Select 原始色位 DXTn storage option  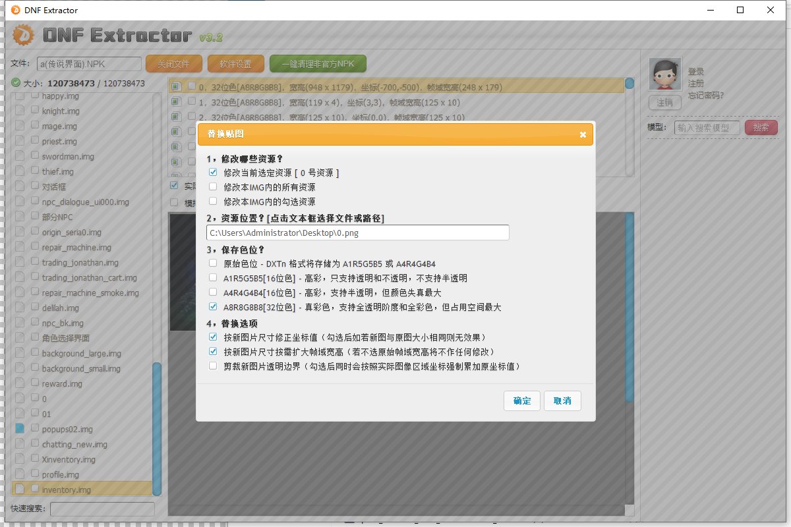pyautogui.click(x=213, y=263)
